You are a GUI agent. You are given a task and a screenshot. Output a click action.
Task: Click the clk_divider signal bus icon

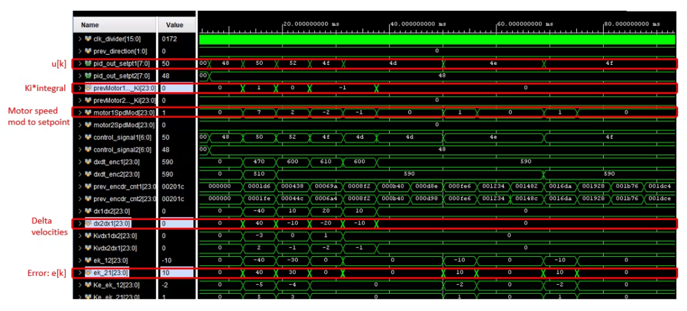coord(88,39)
